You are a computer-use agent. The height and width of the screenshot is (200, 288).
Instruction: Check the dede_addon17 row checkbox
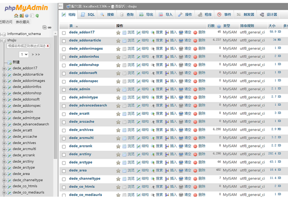click(x=64, y=33)
